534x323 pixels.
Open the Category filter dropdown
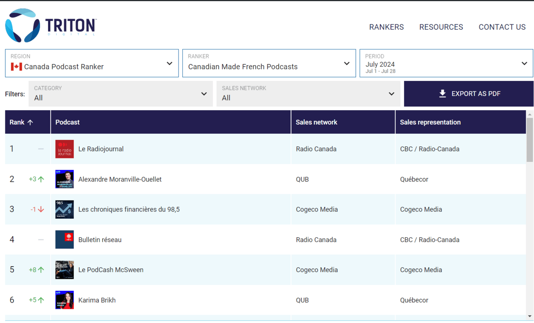click(x=120, y=94)
